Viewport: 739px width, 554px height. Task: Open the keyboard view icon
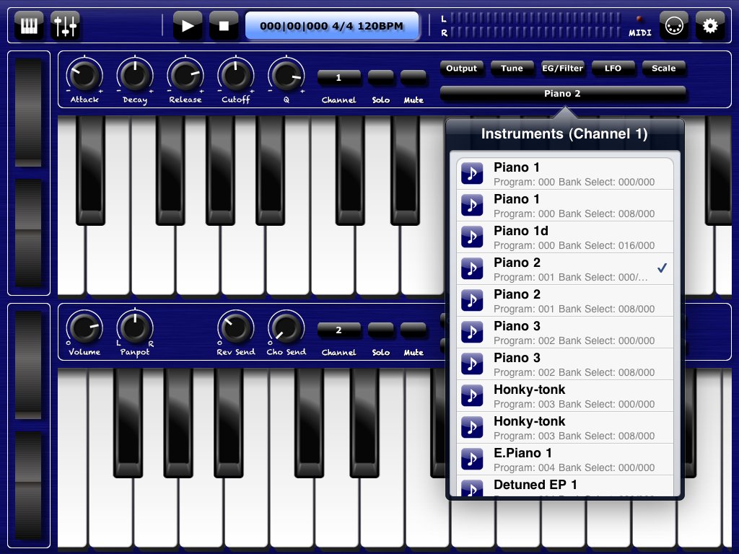coord(28,26)
